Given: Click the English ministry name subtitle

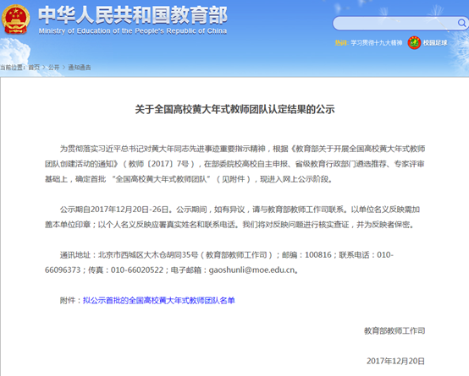Looking at the screenshot, I should [x=133, y=31].
